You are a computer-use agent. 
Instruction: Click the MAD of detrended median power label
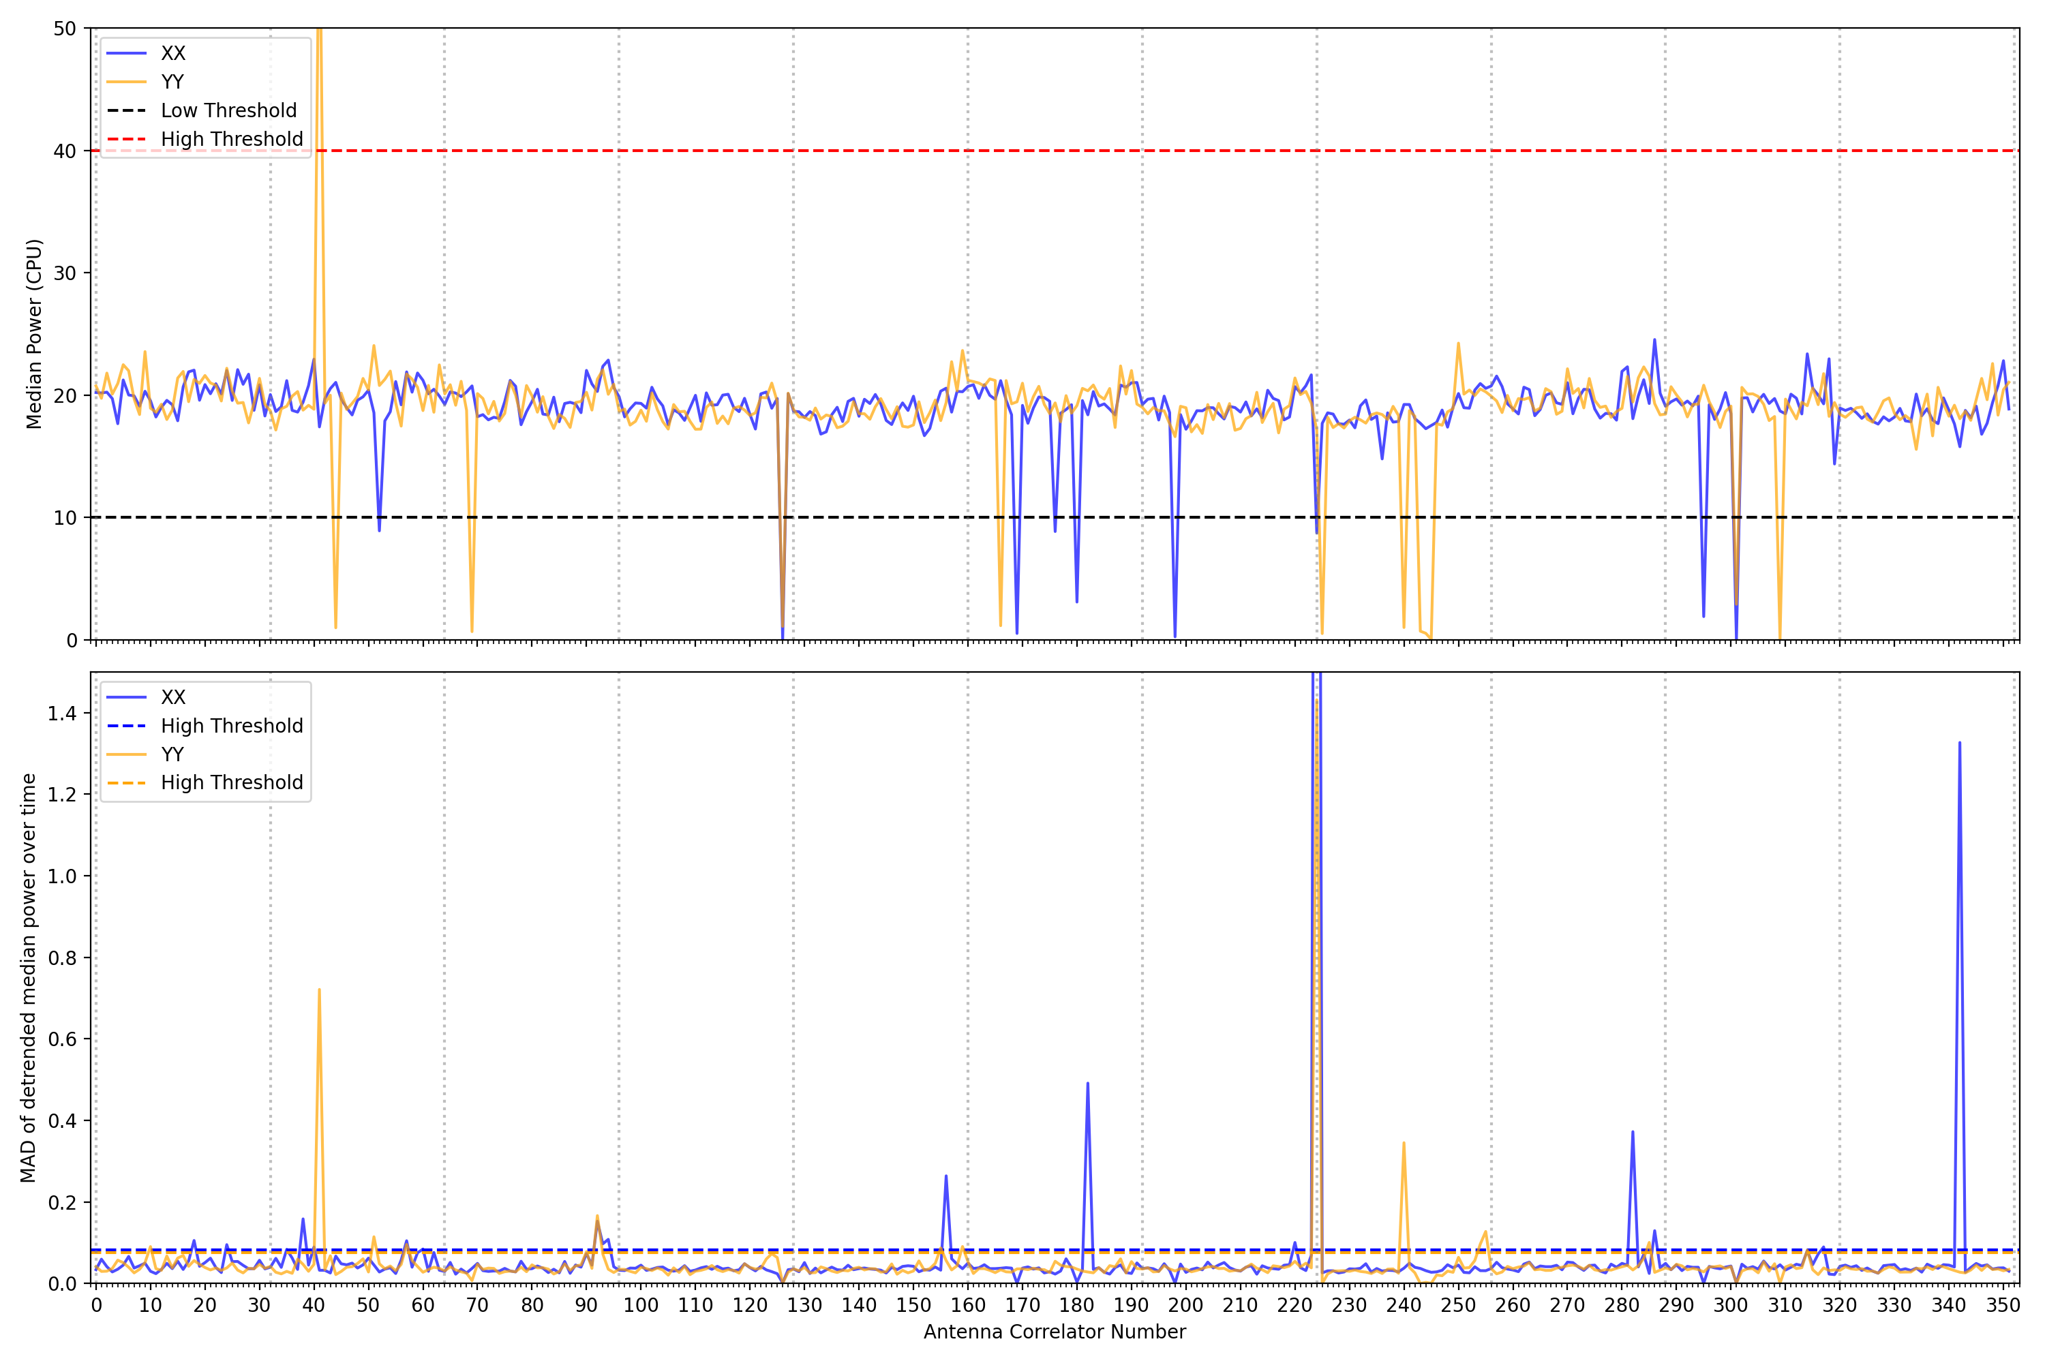click(x=28, y=977)
